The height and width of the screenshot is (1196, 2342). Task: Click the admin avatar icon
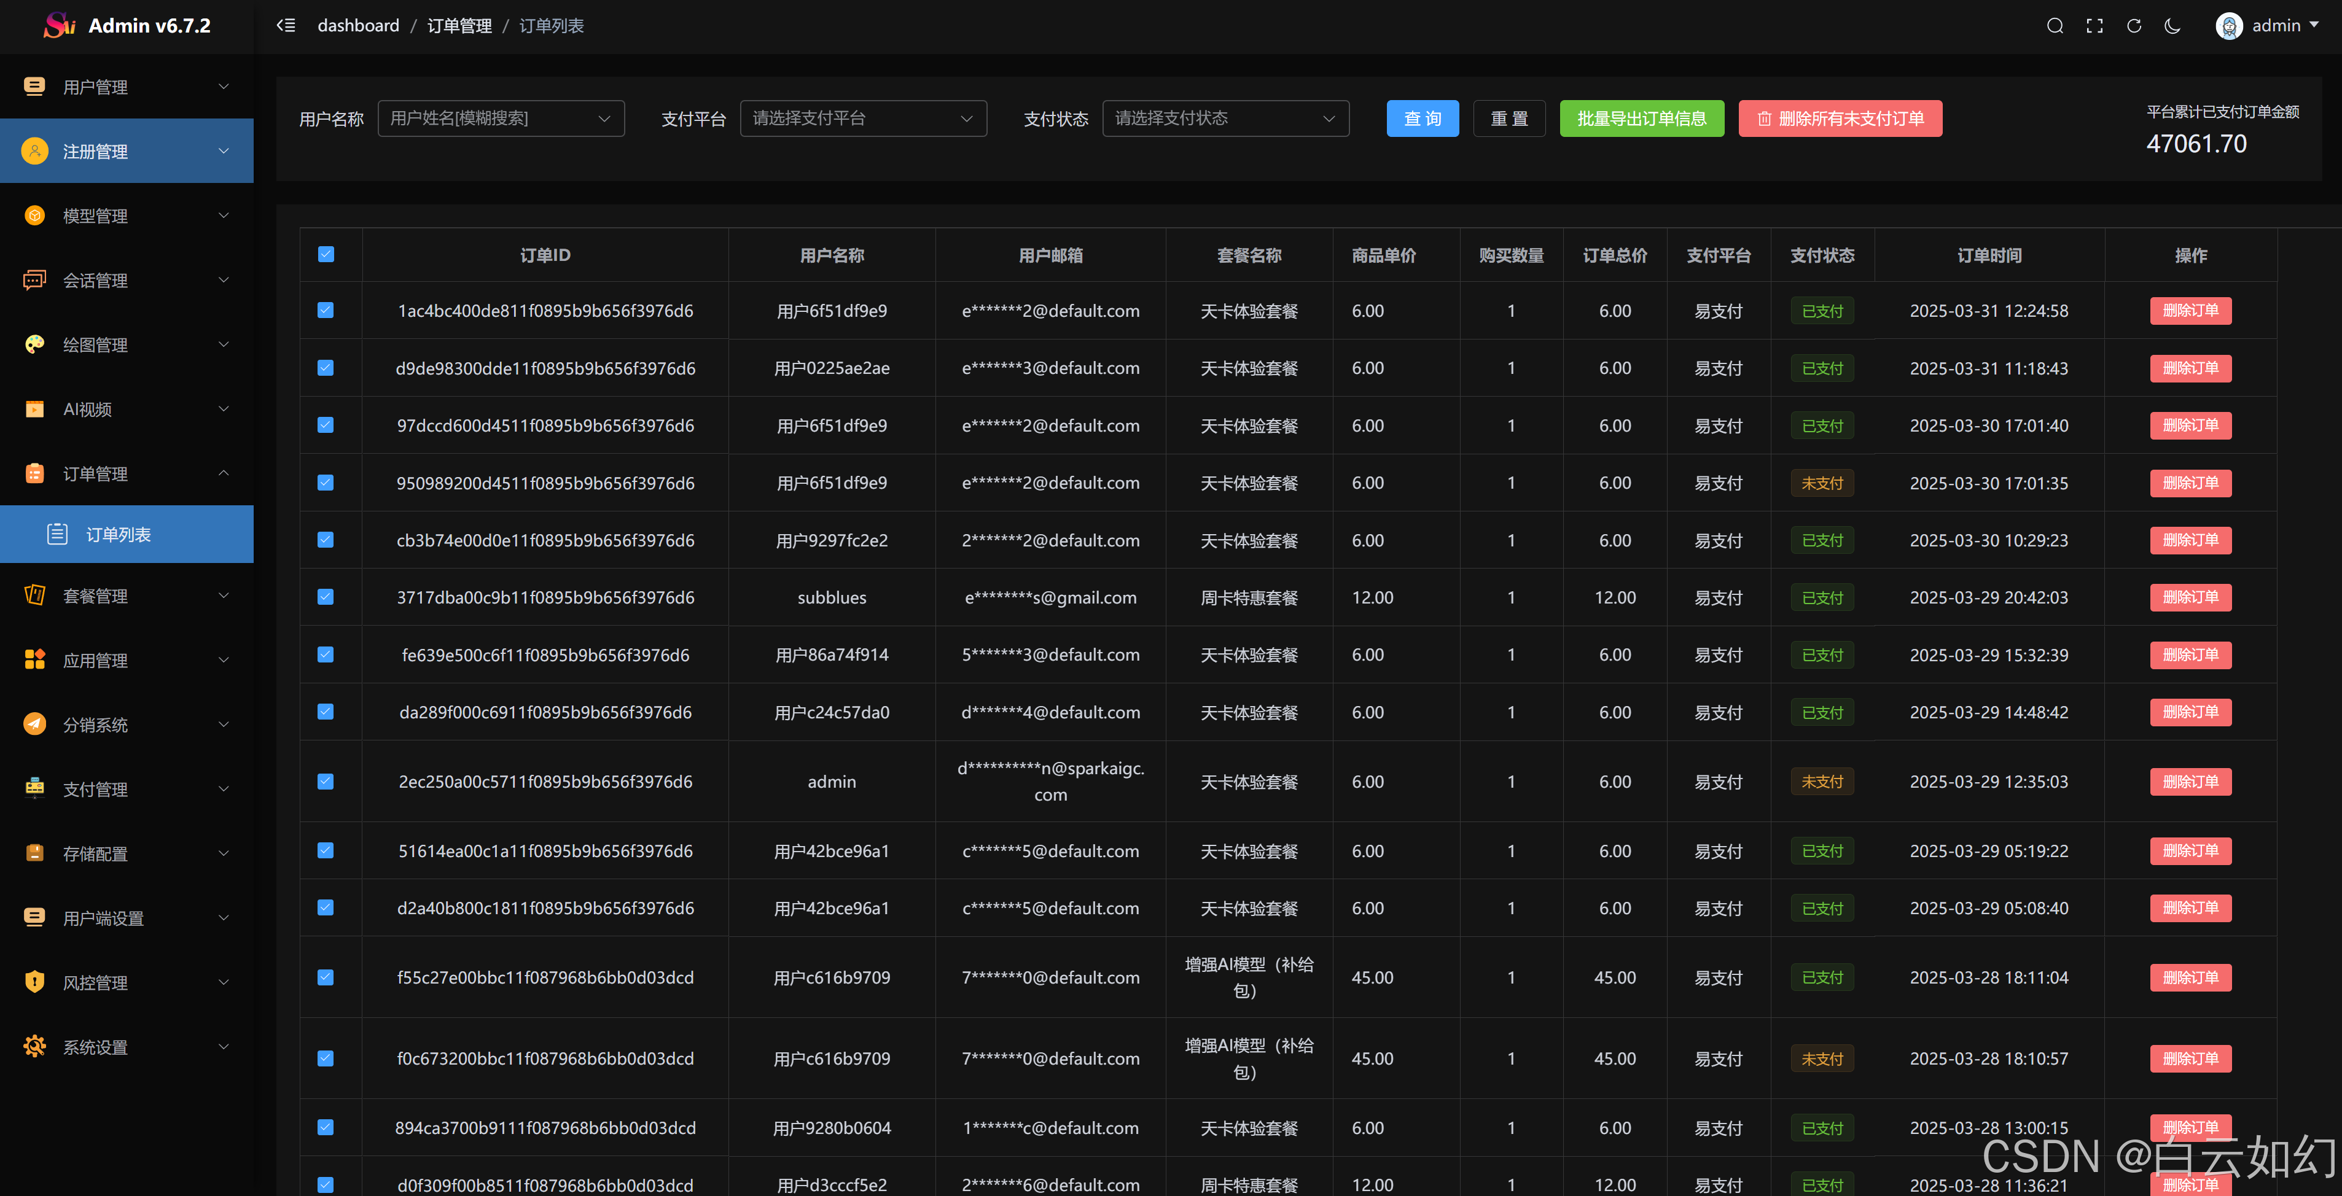(x=2228, y=25)
